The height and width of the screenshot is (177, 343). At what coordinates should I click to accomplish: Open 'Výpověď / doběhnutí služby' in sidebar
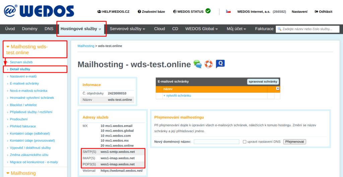(30, 148)
